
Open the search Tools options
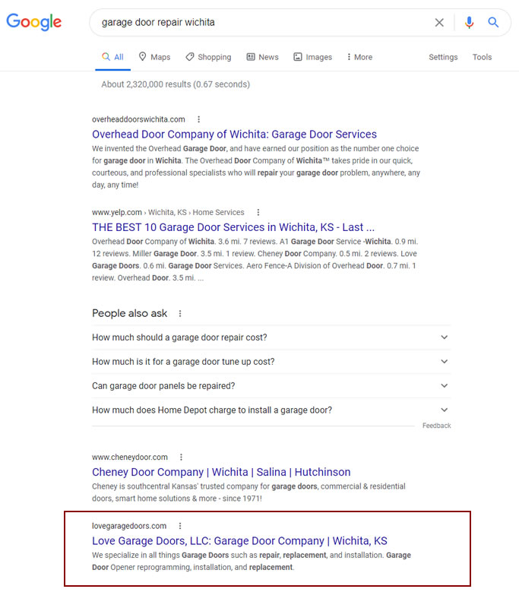click(482, 57)
